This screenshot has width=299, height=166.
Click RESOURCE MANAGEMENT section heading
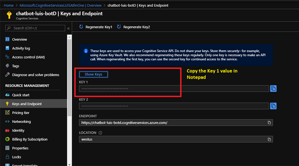pyautogui.click(x=27, y=86)
